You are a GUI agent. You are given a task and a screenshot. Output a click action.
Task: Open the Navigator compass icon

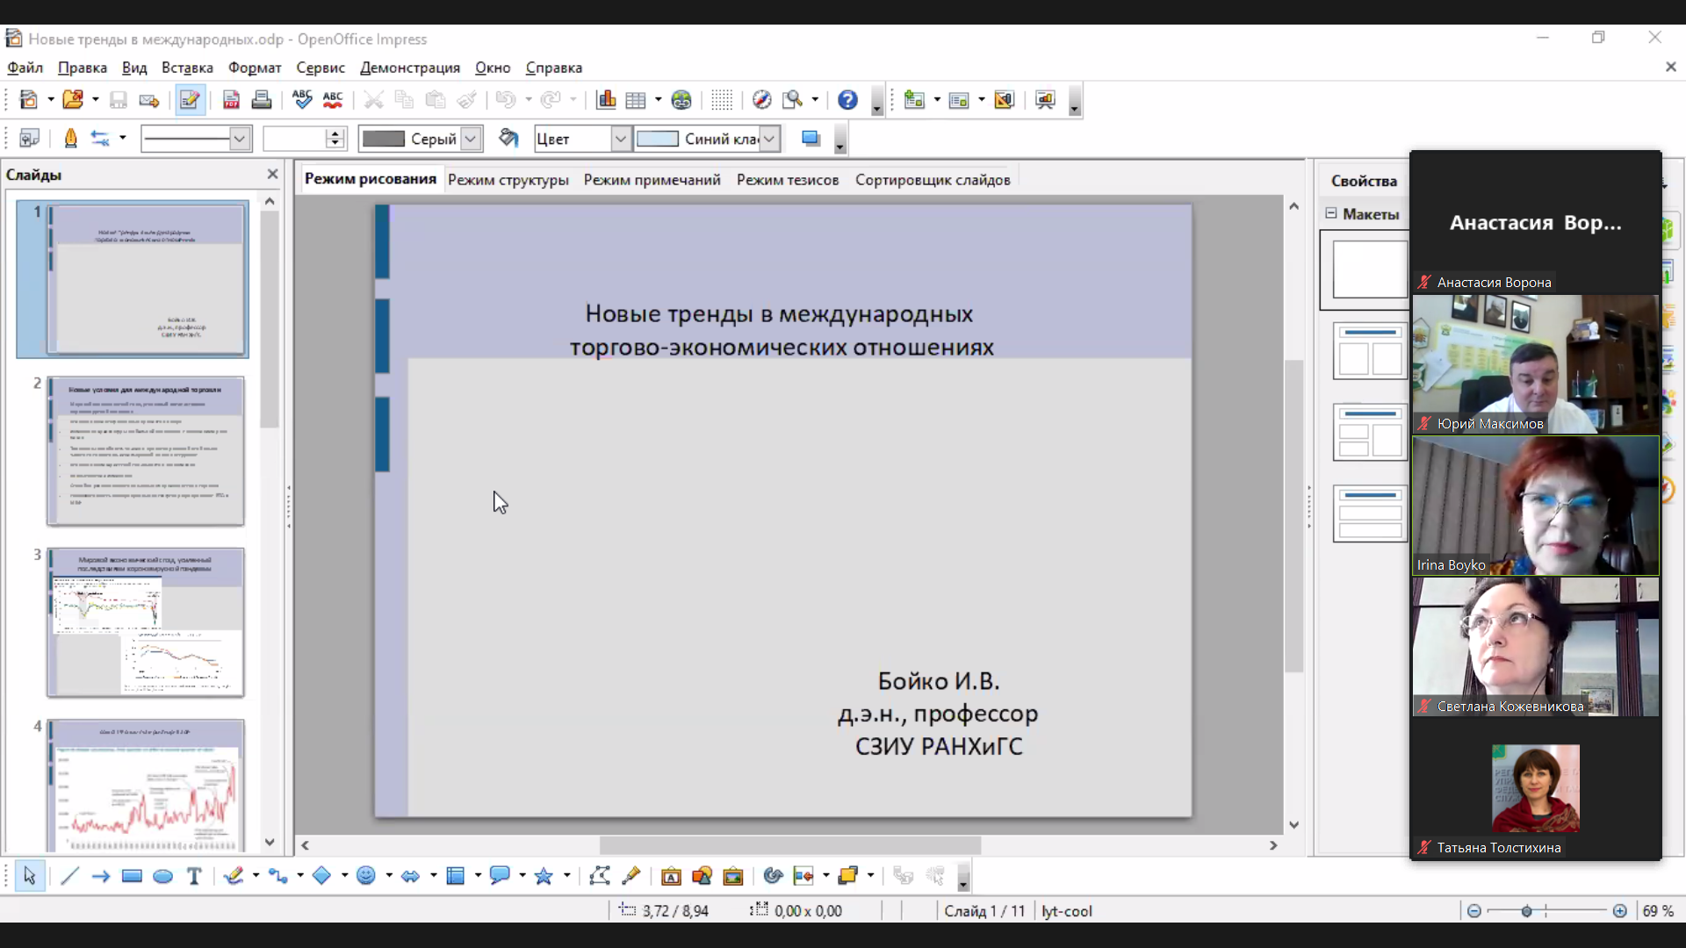(761, 100)
